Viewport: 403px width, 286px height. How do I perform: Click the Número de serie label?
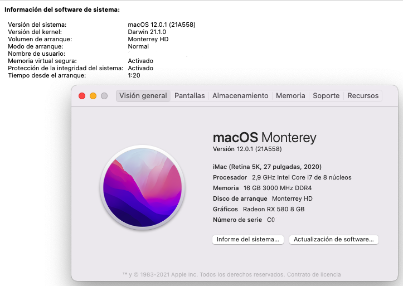pyautogui.click(x=237, y=220)
